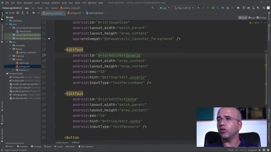Collapse the layout folder
The width and height of the screenshot is (271, 152).
click(10, 49)
